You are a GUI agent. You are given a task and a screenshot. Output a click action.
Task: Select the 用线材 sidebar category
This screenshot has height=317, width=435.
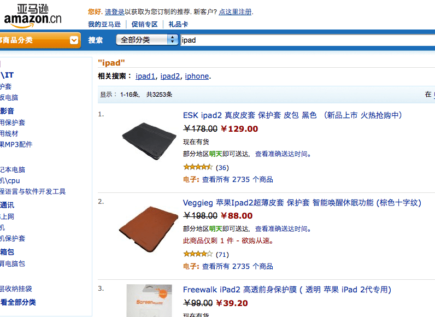[x=9, y=134]
